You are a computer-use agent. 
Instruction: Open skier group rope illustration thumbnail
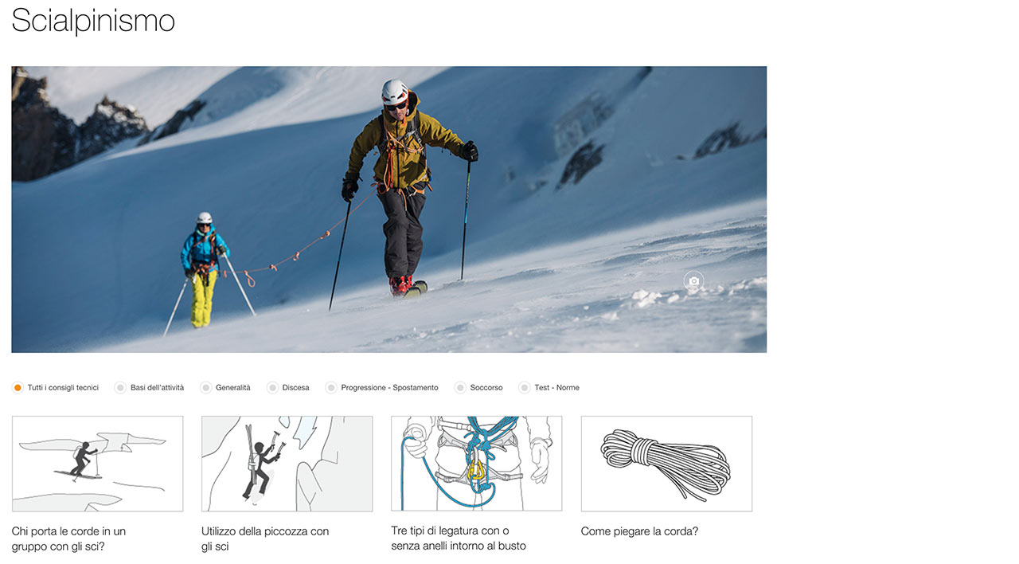(x=97, y=464)
